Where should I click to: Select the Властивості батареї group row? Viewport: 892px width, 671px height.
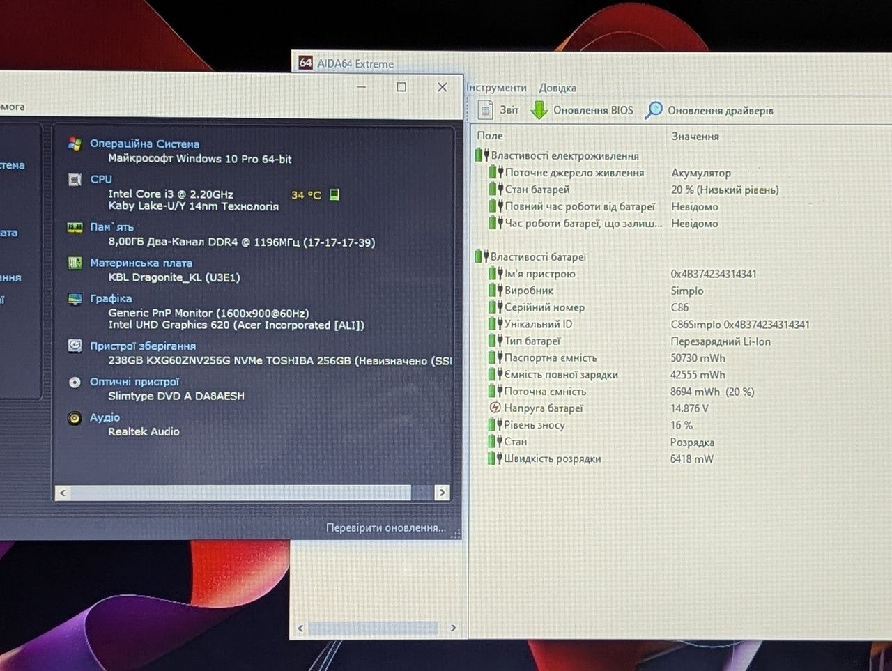coord(538,256)
